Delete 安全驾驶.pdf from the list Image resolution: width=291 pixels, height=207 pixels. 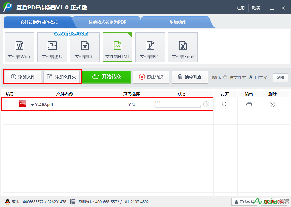[x=272, y=104]
